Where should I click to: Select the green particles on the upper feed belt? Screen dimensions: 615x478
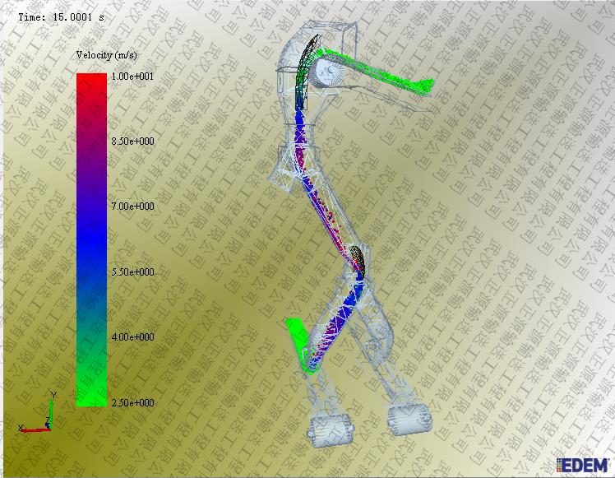386,80
